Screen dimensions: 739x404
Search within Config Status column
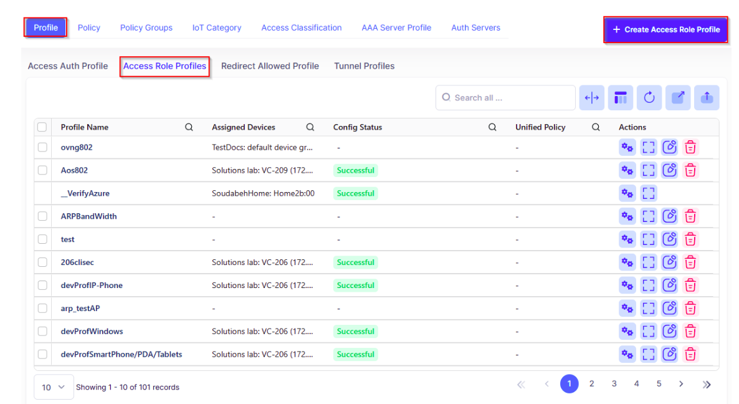point(492,127)
